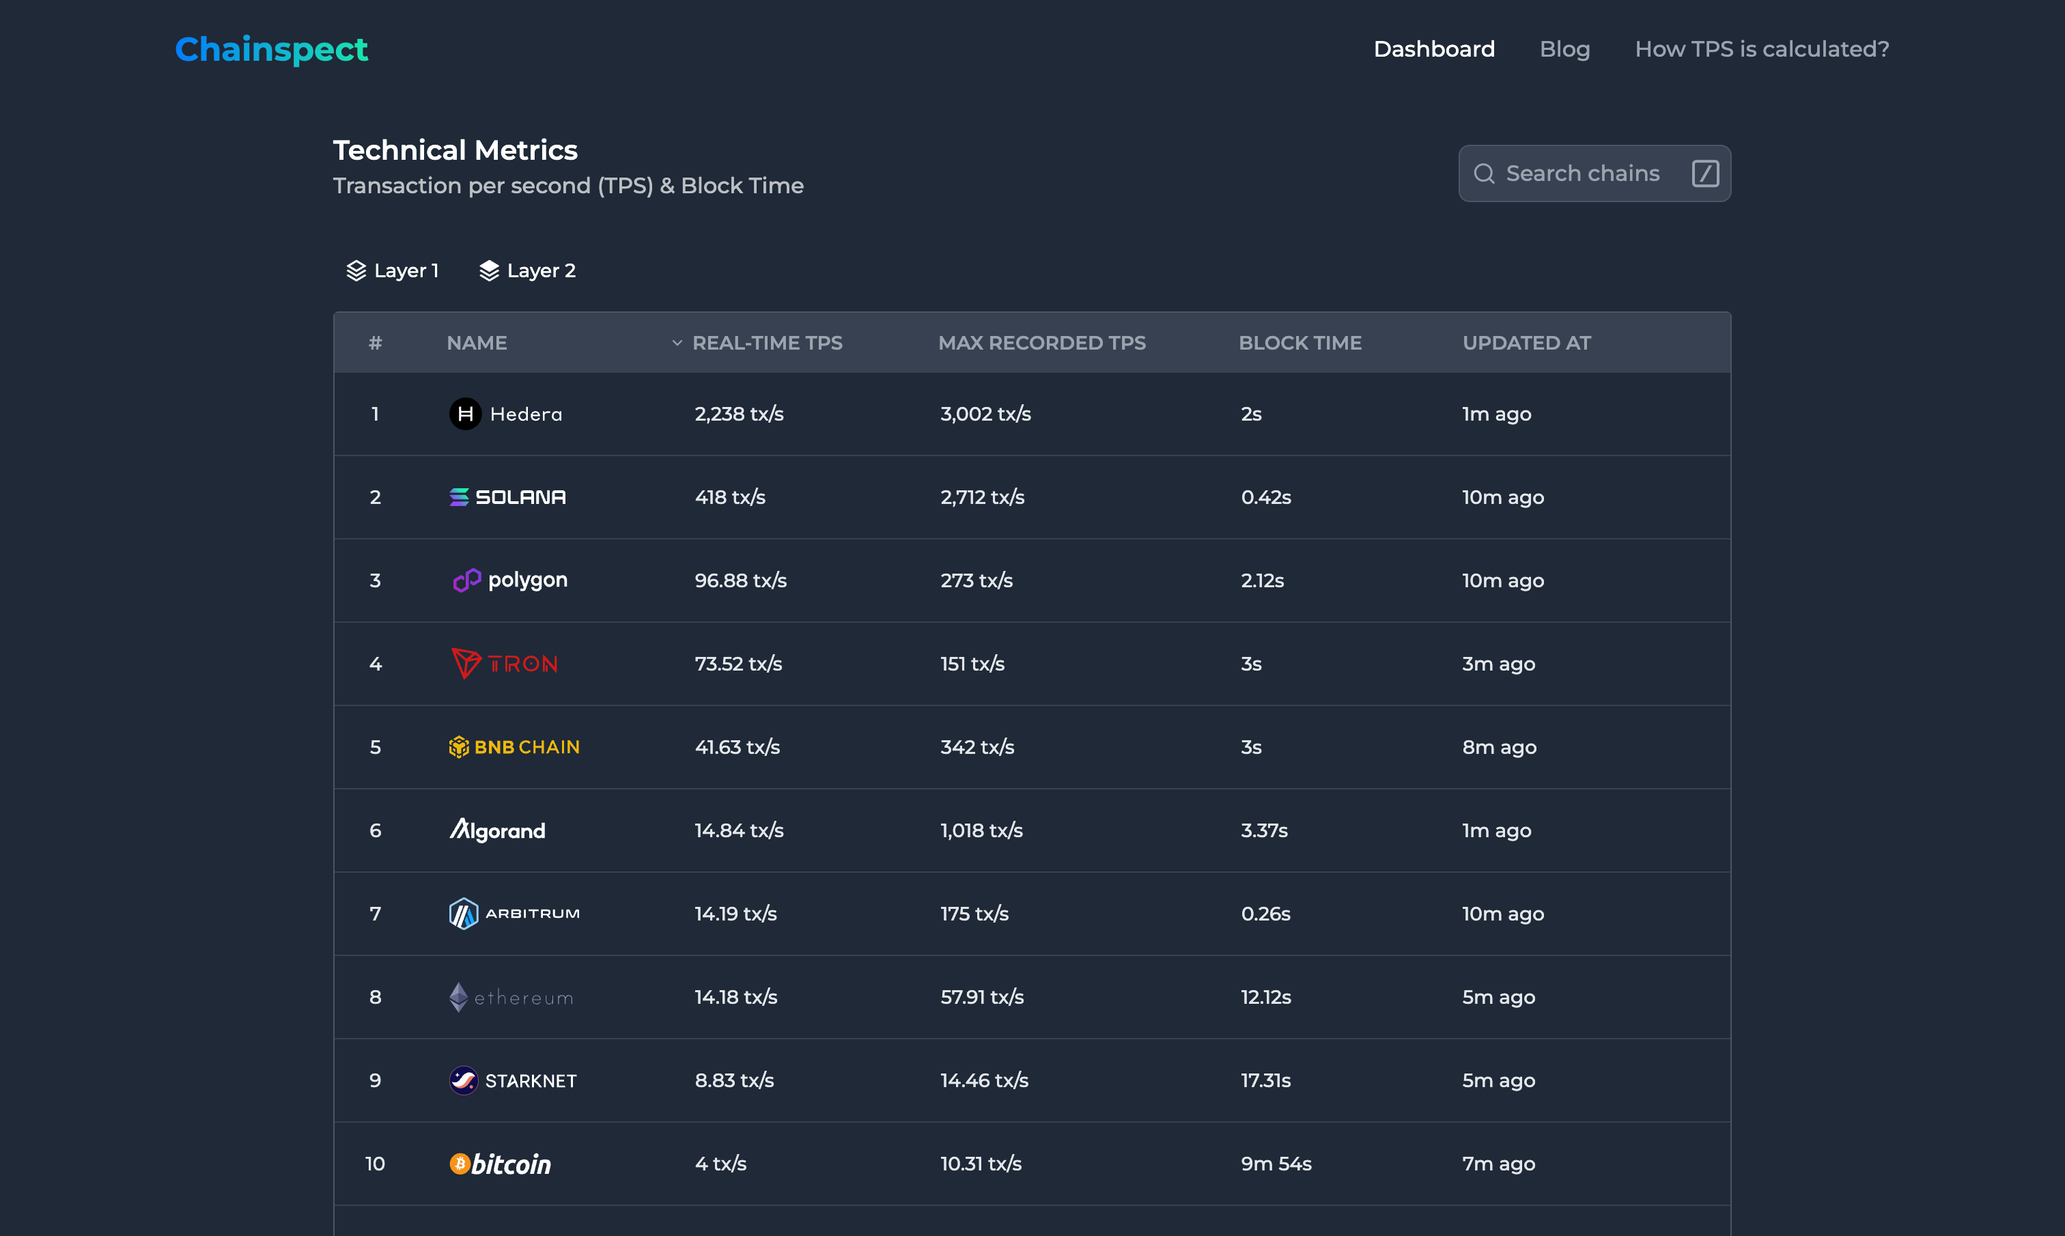The height and width of the screenshot is (1236, 2065).
Task: Click the Bitcoin logo icon
Action: (x=460, y=1164)
